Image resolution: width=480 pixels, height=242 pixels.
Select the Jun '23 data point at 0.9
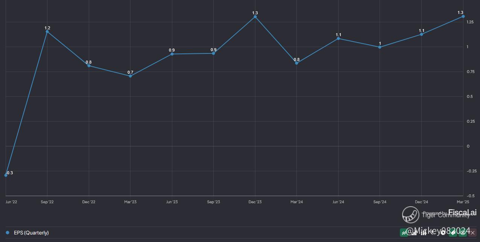click(172, 54)
